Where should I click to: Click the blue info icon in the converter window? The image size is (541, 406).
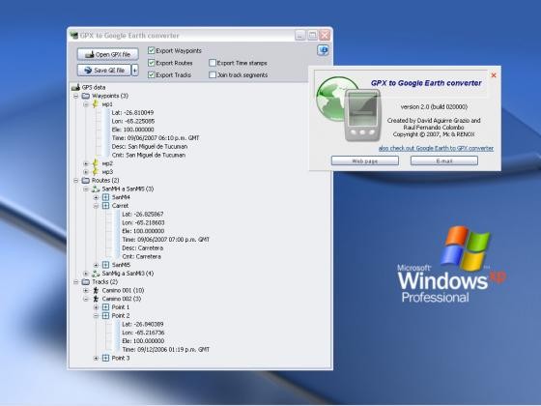pyautogui.click(x=323, y=50)
